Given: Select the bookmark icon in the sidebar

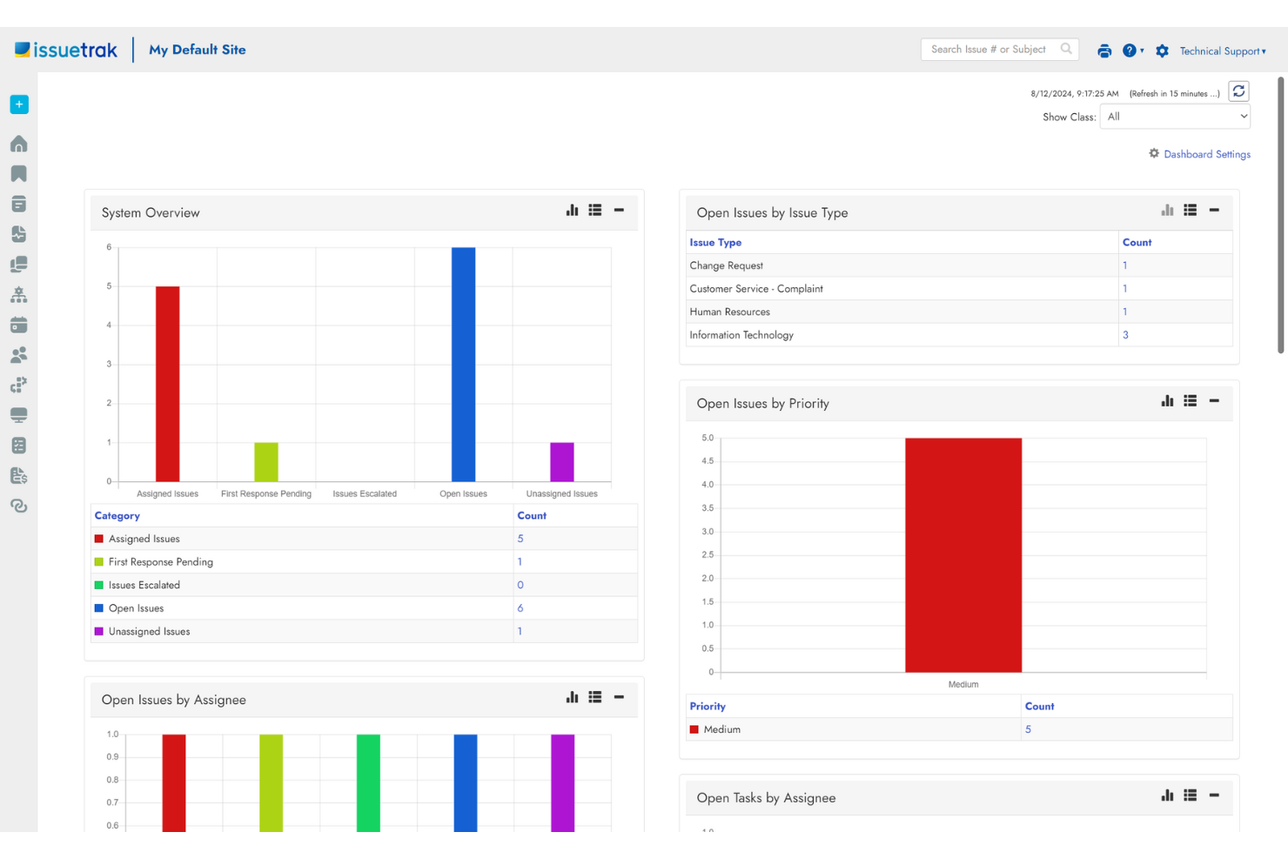Looking at the screenshot, I should tap(18, 173).
